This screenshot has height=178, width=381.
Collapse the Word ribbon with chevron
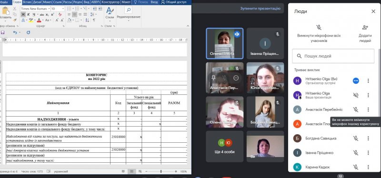pyautogui.click(x=188, y=26)
